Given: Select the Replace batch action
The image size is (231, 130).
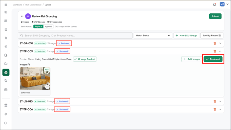Looking at the screenshot, I should 38,26.
